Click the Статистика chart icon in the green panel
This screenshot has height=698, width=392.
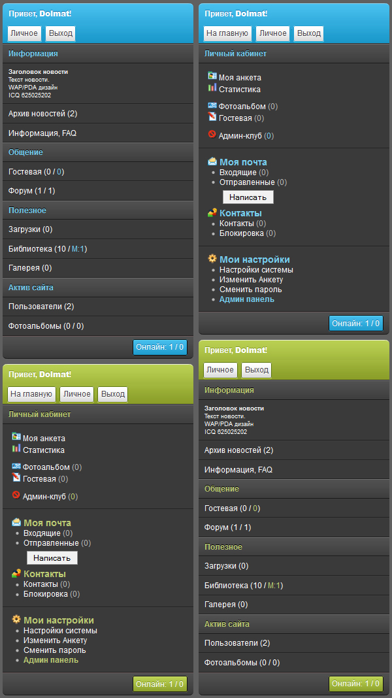(x=16, y=448)
